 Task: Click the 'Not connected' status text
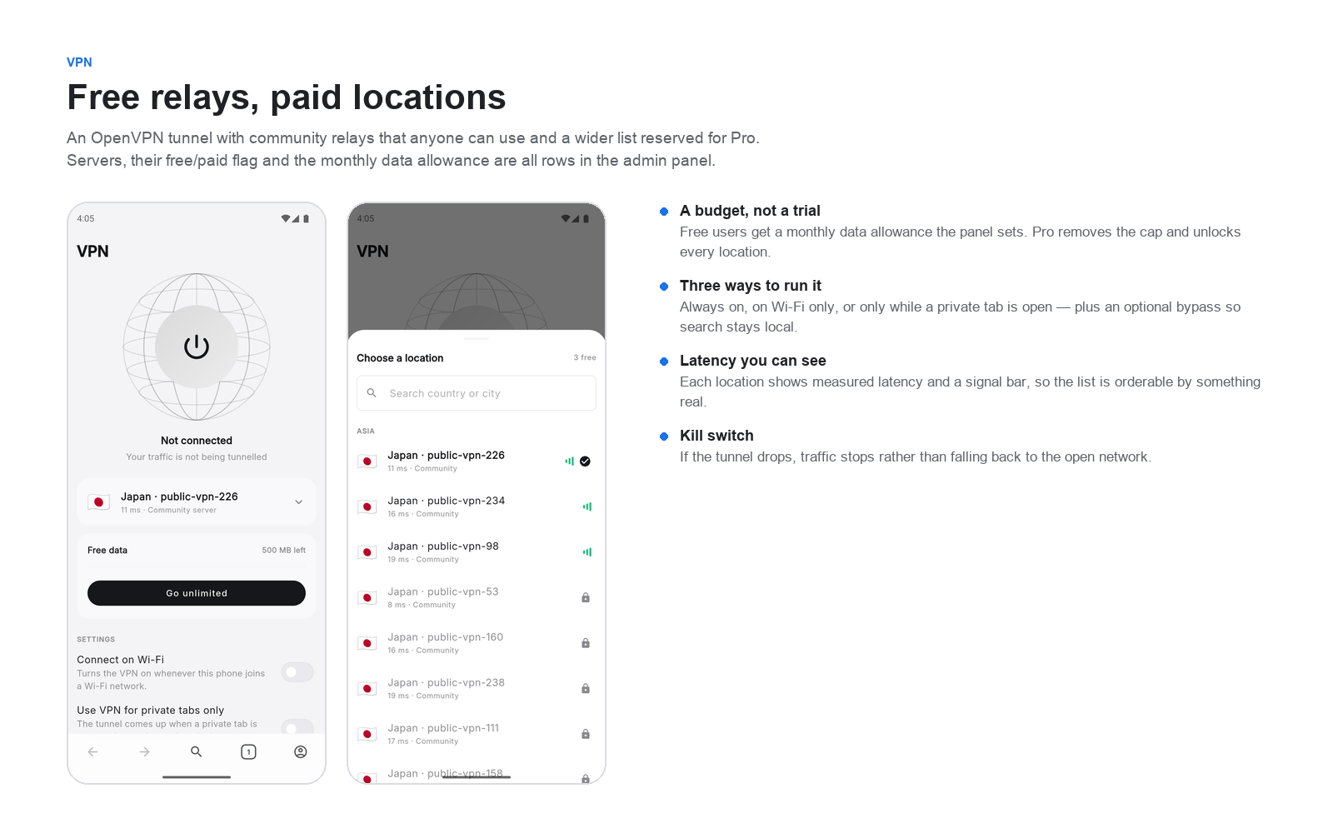pyautogui.click(x=197, y=441)
